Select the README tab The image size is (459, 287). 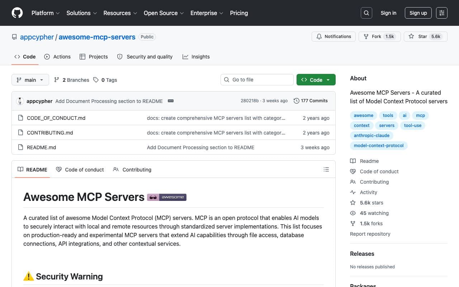[x=33, y=169]
